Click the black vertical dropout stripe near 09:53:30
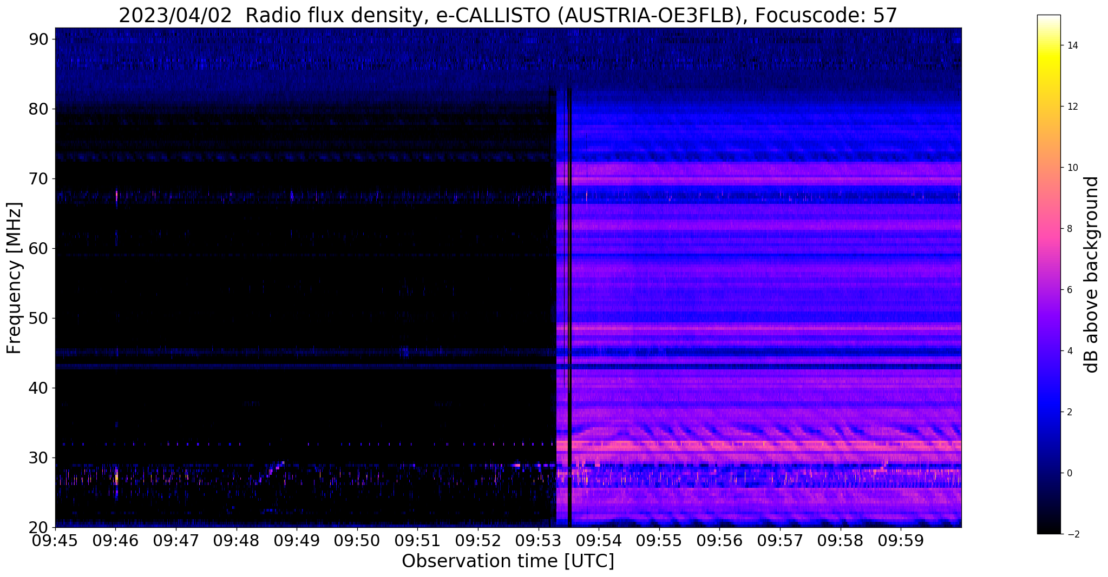 tap(569, 308)
